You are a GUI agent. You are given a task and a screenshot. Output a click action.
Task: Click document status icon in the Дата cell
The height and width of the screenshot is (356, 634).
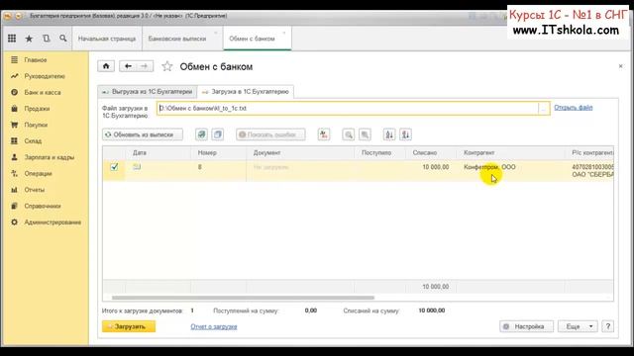coord(137,167)
